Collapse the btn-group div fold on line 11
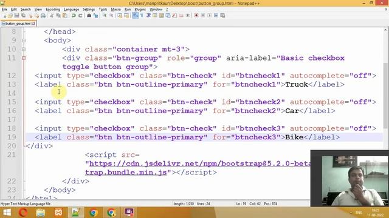This screenshot has width=389, height=218. pos(24,58)
